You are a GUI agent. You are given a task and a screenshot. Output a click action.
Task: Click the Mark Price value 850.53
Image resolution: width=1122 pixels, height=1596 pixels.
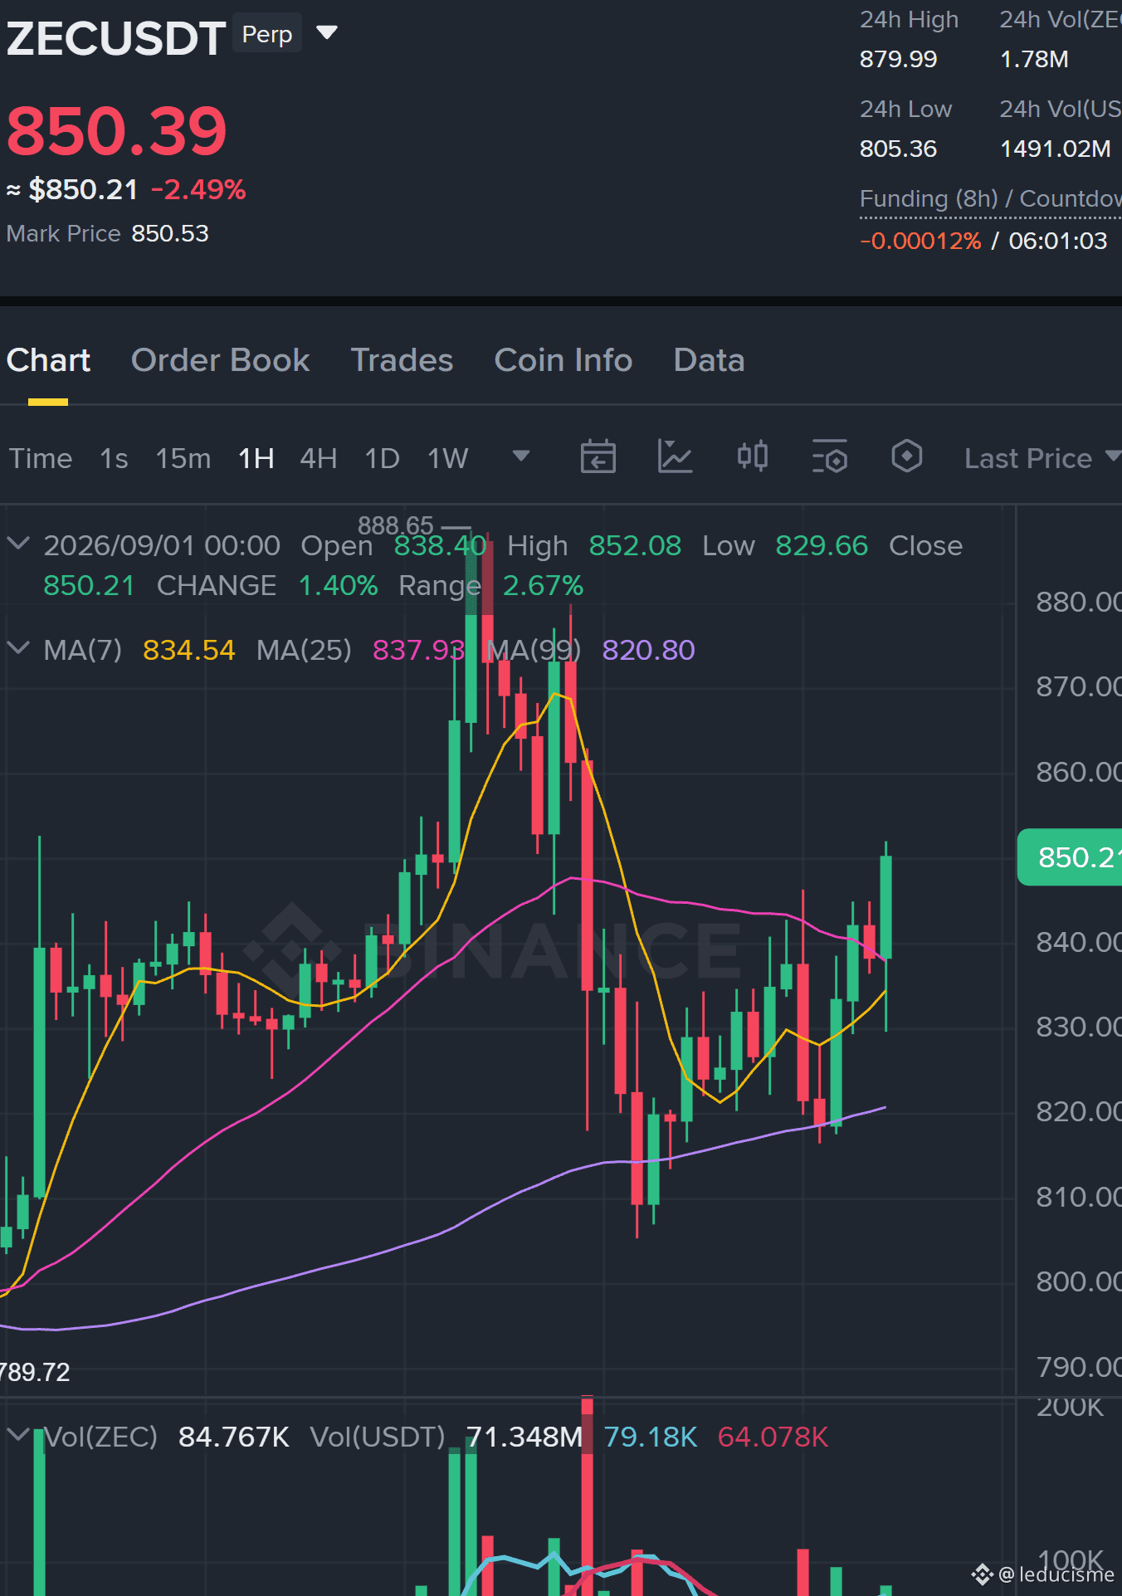pyautogui.click(x=170, y=233)
